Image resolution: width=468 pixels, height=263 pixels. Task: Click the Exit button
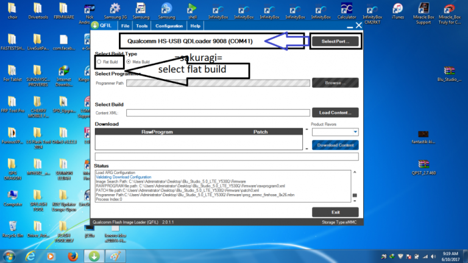click(335, 212)
